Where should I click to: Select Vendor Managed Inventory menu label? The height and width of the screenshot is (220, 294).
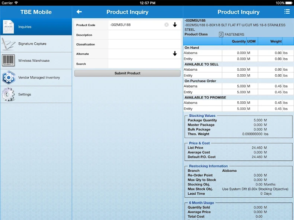(39, 78)
